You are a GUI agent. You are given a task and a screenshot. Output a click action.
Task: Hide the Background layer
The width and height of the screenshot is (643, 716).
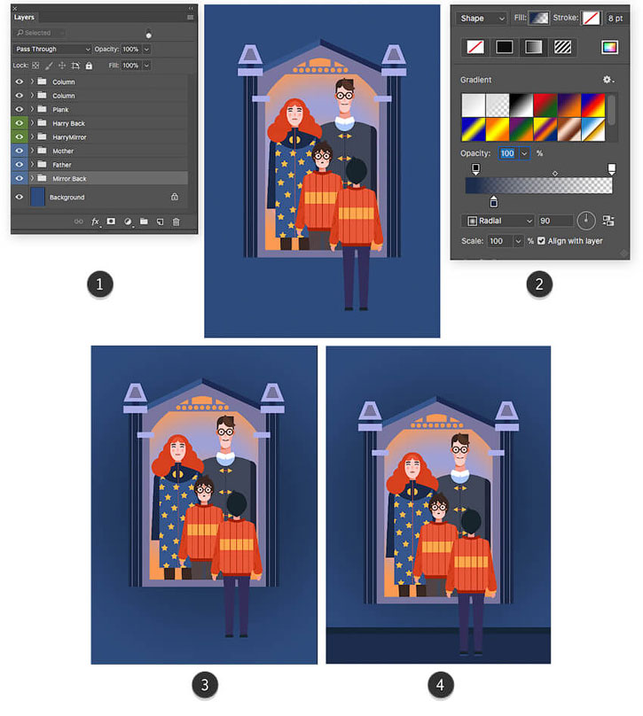[20, 197]
